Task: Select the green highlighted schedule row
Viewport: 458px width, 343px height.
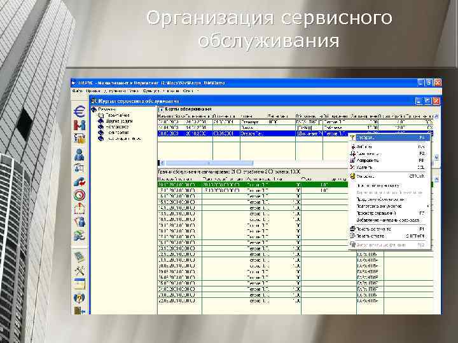Action: [x=253, y=185]
